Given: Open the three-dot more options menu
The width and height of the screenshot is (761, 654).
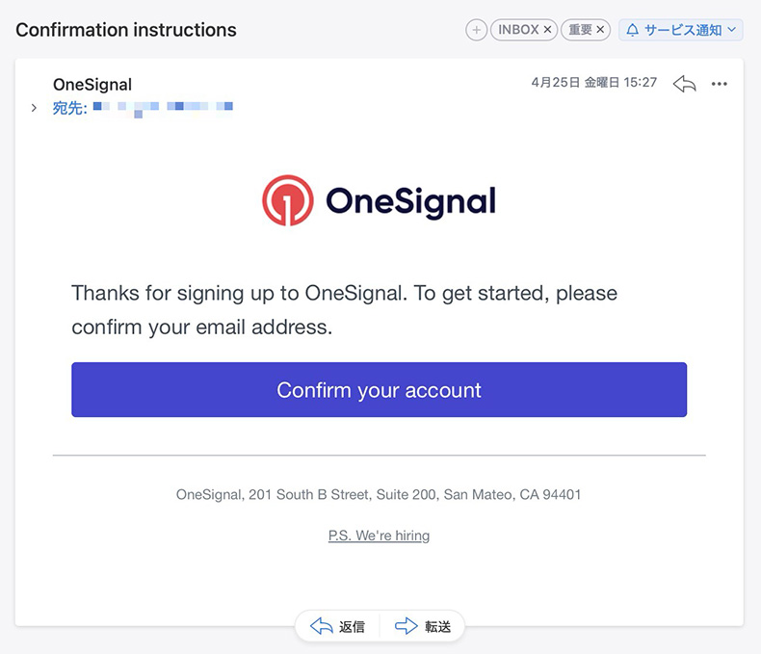Looking at the screenshot, I should (x=719, y=84).
